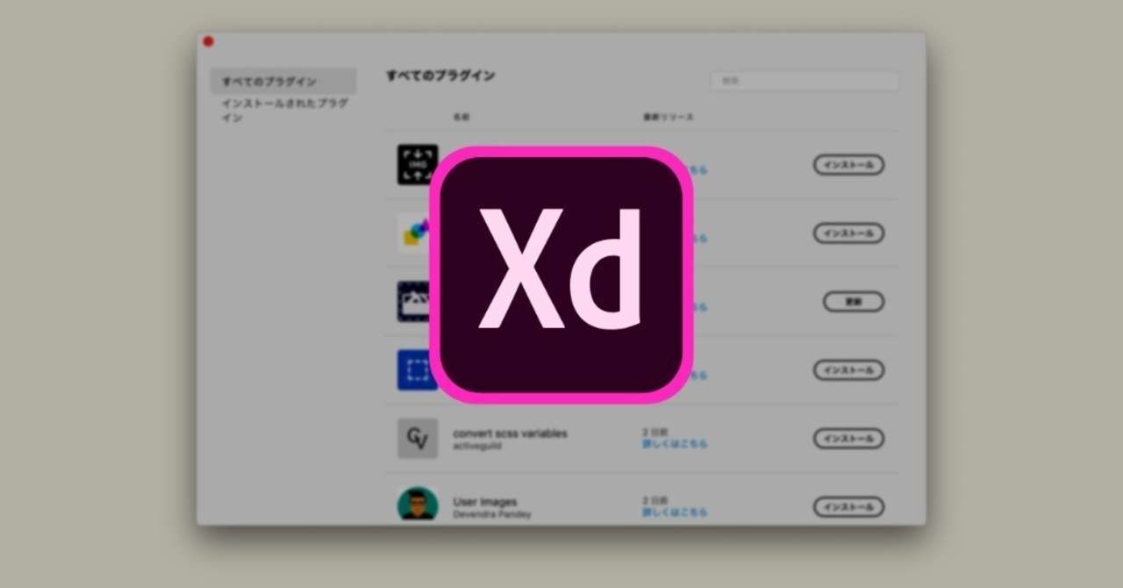Select すべてのプラグイン in the sidebar
This screenshot has width=1123, height=588.
coord(283,82)
